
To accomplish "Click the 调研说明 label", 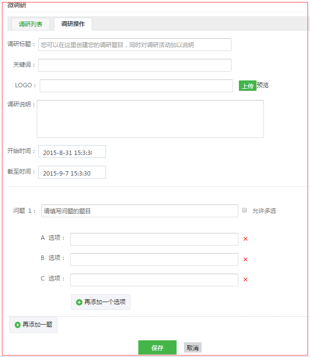I will pyautogui.click(x=21, y=104).
